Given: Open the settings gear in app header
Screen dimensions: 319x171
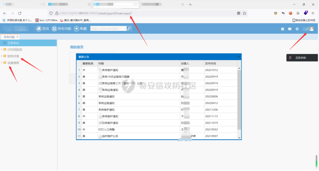Looking at the screenshot, I should click(x=297, y=29).
